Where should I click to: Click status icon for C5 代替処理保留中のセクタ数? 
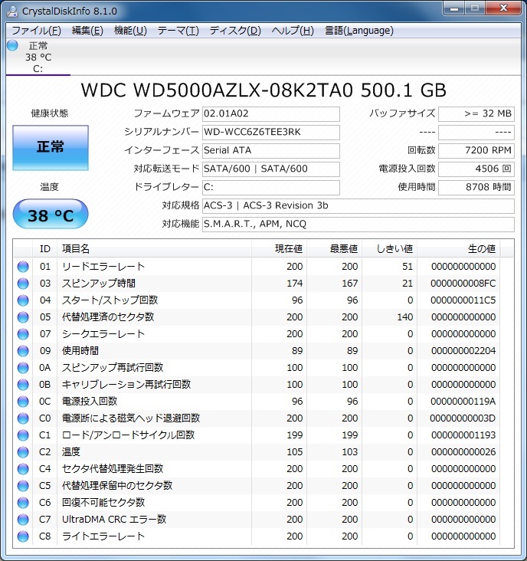click(x=23, y=485)
